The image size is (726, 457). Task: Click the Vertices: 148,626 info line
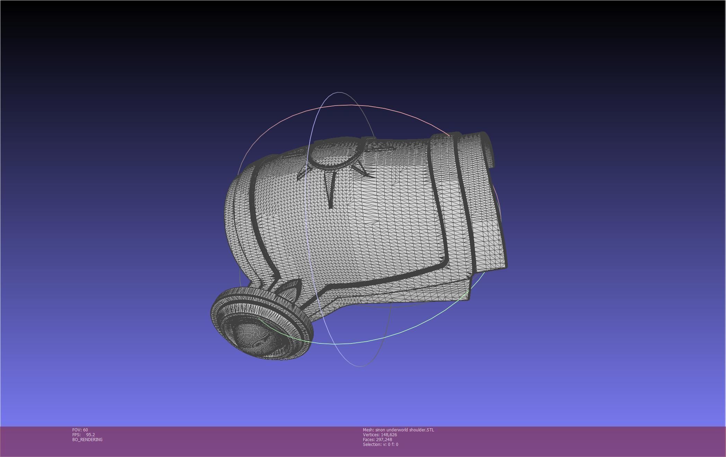380,434
